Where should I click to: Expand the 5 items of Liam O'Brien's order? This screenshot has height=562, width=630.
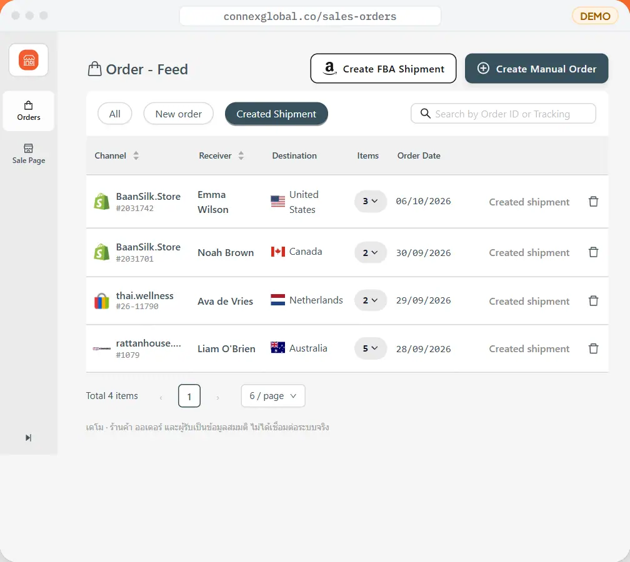pyautogui.click(x=370, y=348)
